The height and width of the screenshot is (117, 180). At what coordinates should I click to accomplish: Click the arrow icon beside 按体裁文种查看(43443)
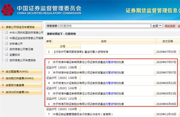(x=3, y=78)
